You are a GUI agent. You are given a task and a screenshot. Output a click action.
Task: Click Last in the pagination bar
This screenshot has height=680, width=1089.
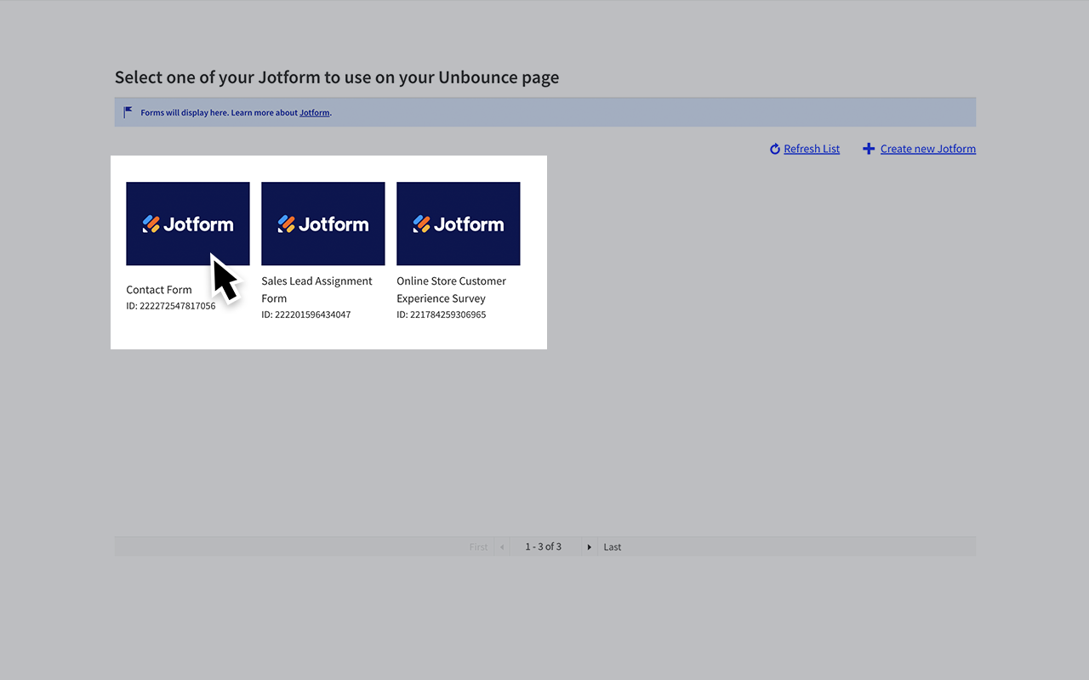(x=612, y=547)
